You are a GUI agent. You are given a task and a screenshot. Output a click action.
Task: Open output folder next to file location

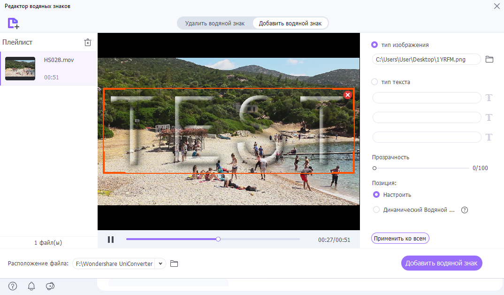pos(174,264)
